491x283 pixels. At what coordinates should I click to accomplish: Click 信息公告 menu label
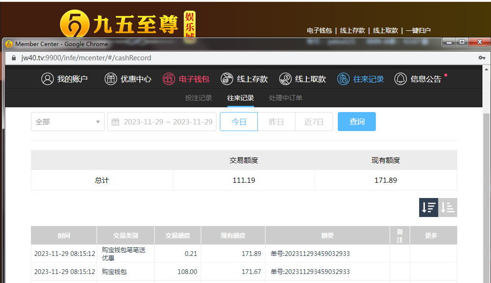[426, 79]
